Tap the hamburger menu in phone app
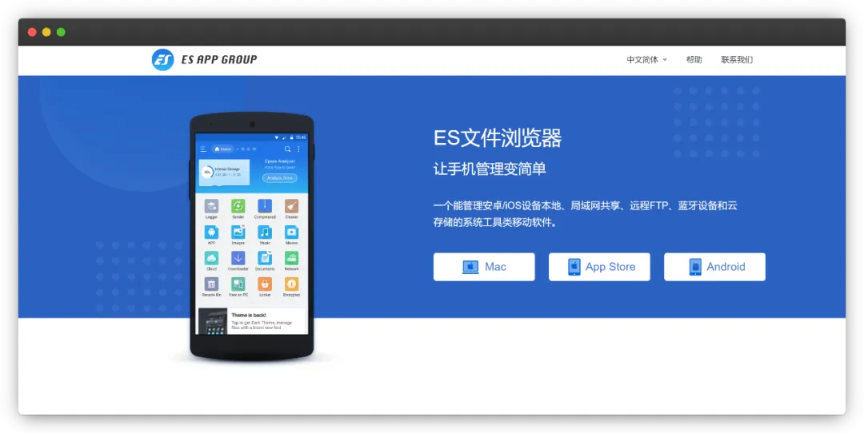The width and height of the screenshot is (864, 433). coord(203,149)
